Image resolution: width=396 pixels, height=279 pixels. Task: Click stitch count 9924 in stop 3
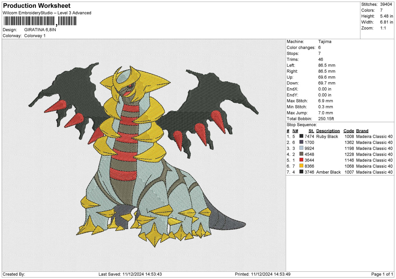pos(309,148)
